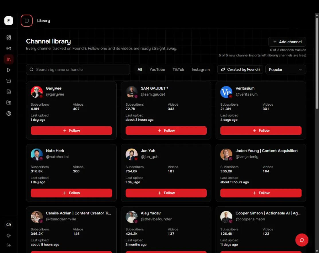The image size is (319, 253).
Task: Open the archive box sidebar icon
Action: tap(9, 81)
